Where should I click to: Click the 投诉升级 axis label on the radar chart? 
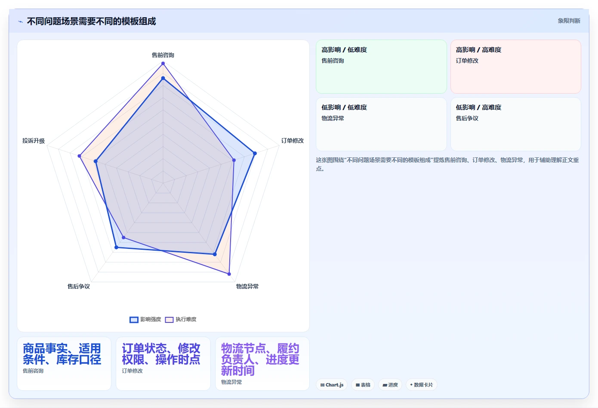point(34,141)
